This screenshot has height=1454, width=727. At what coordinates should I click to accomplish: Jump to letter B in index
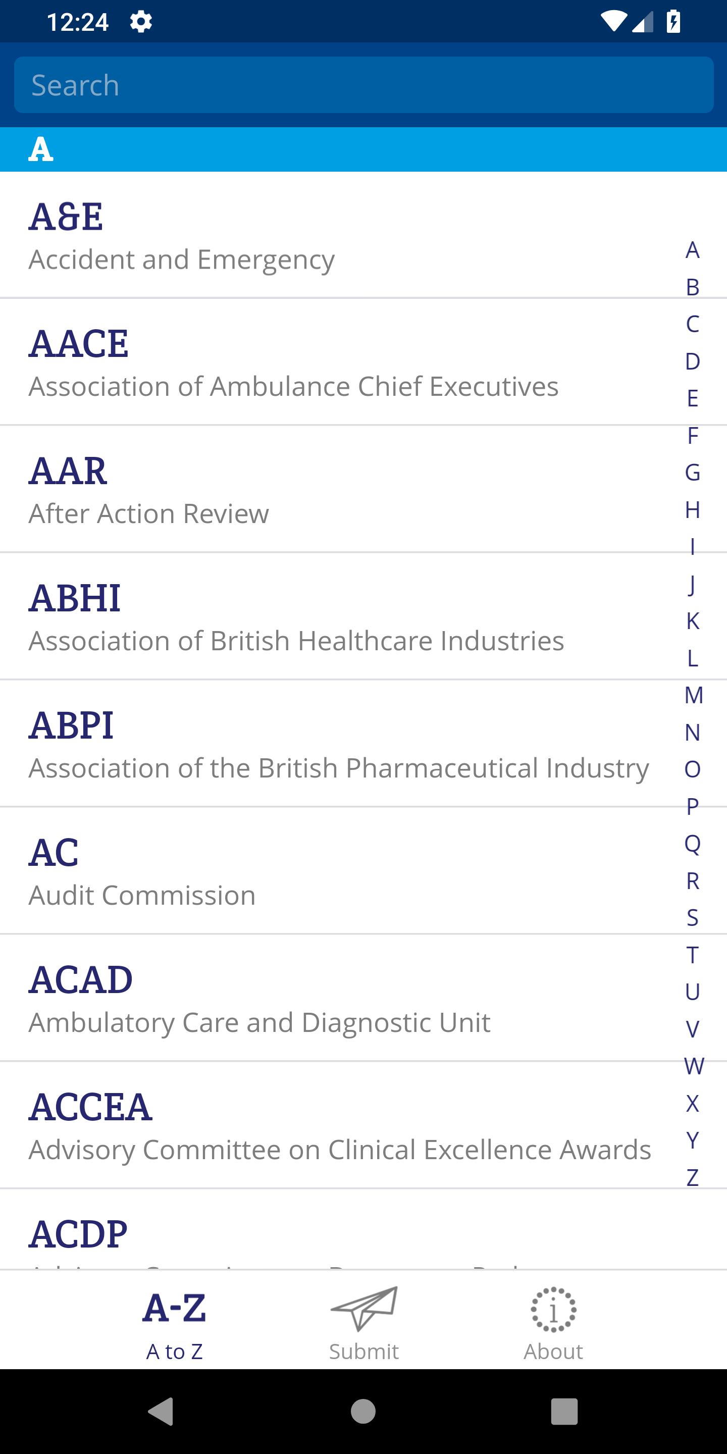(x=693, y=287)
